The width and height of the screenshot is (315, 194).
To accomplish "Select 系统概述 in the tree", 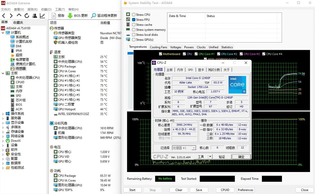I will pyautogui.click(x=22, y=37).
